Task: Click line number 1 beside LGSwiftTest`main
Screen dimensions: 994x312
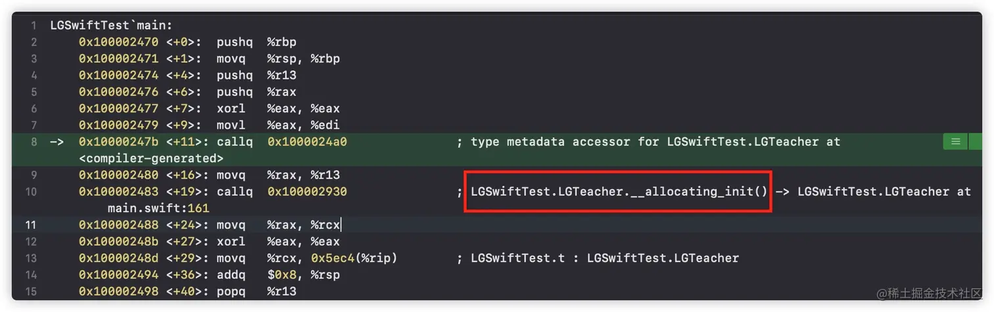Action: coord(34,26)
